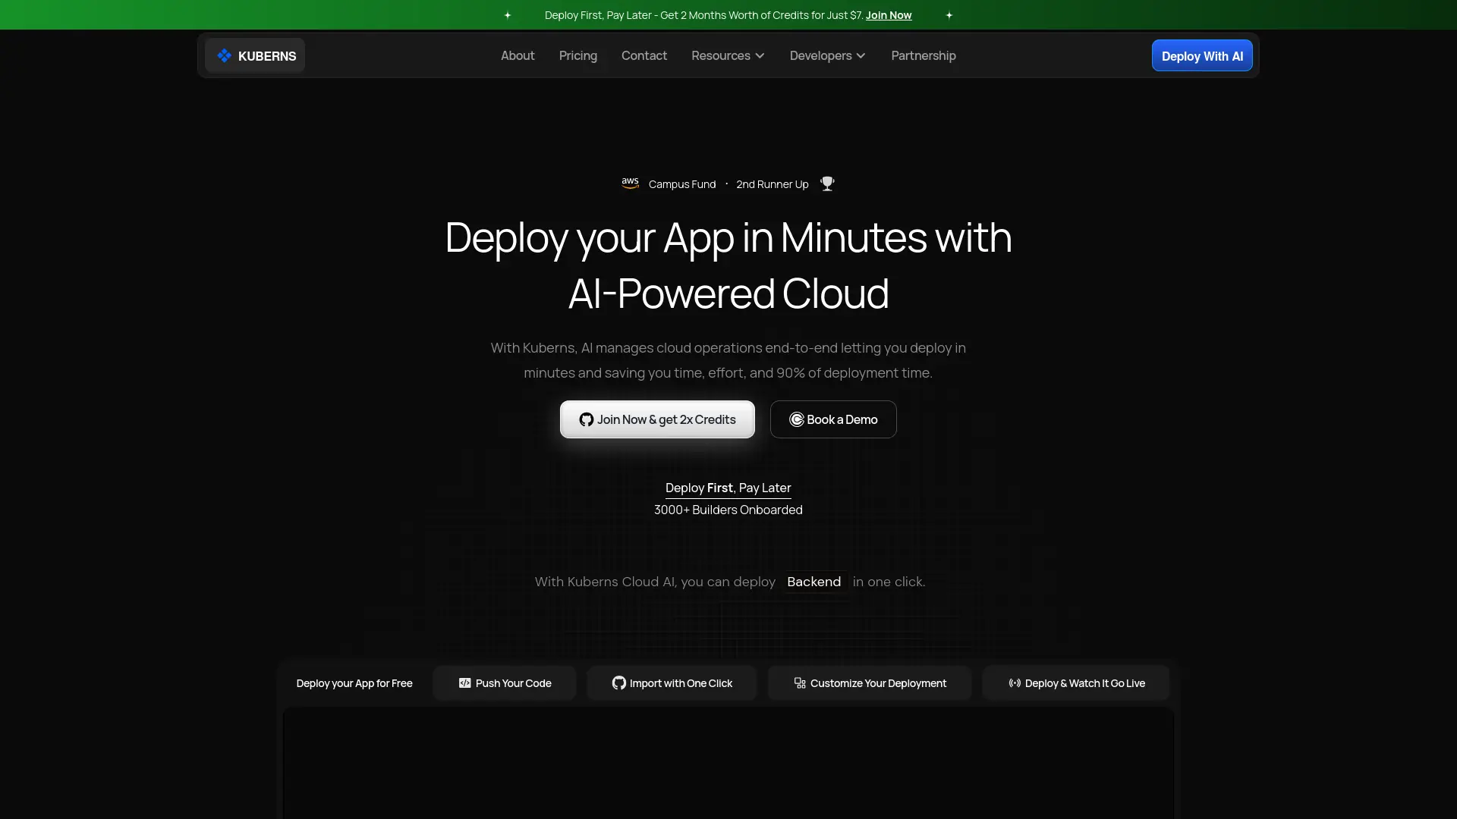This screenshot has height=819, width=1457.
Task: Expand the Resources dropdown
Action: 727,55
